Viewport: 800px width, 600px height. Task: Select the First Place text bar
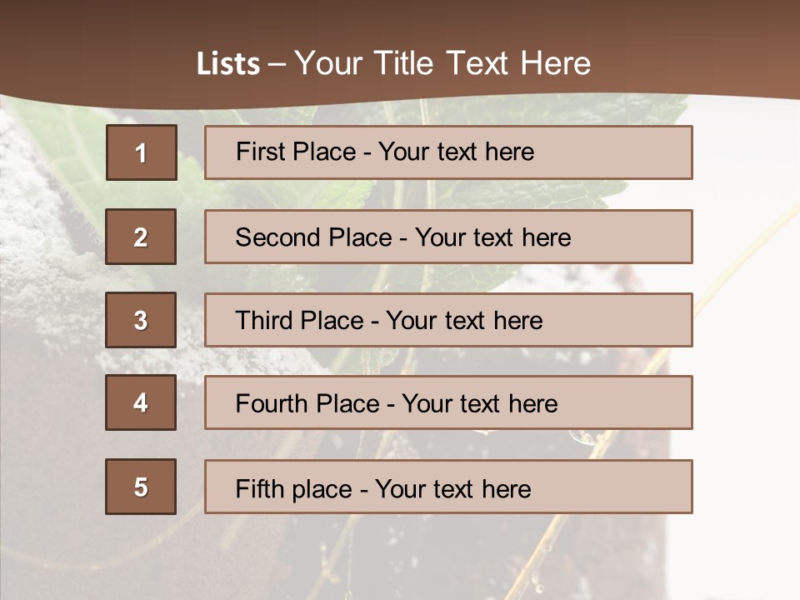click(448, 152)
